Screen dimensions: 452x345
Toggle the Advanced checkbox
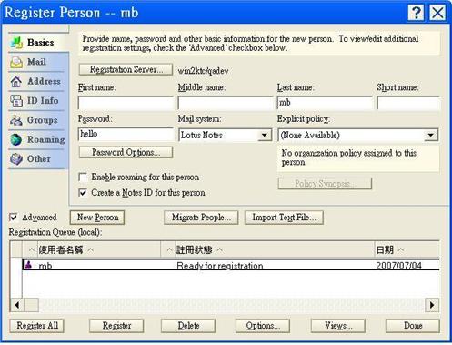coord(14,218)
